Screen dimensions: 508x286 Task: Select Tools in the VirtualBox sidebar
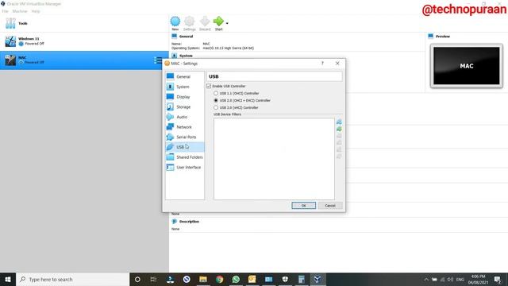click(84, 23)
